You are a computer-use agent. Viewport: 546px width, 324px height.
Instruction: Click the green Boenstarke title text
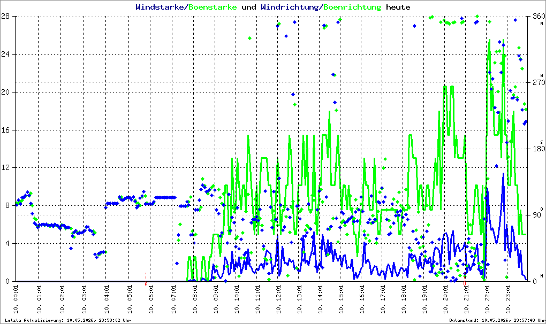pyautogui.click(x=213, y=7)
